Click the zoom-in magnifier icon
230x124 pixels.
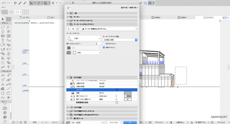tap(21, 122)
